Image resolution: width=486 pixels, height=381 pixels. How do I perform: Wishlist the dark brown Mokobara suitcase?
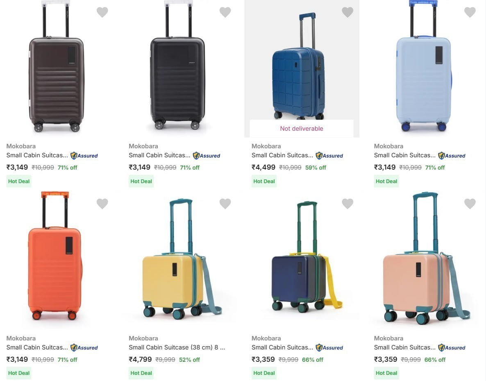(102, 12)
